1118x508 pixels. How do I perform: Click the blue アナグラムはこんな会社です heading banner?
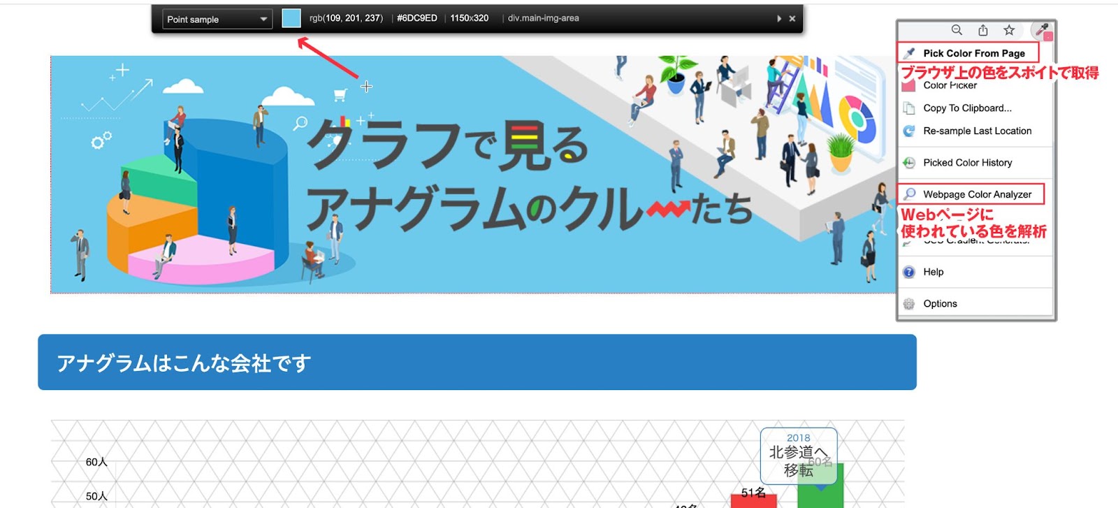pyautogui.click(x=477, y=362)
